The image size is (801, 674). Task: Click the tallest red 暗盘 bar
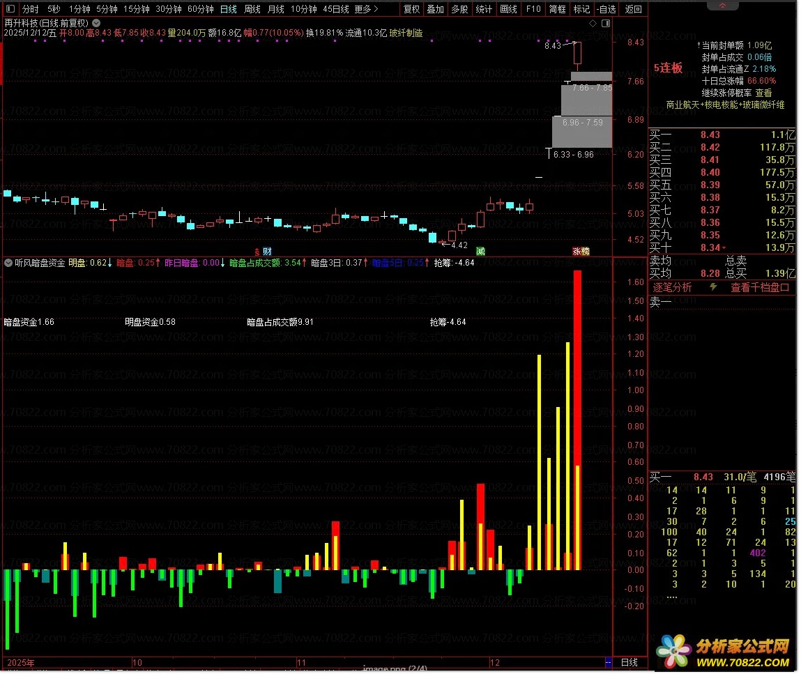coord(577,420)
